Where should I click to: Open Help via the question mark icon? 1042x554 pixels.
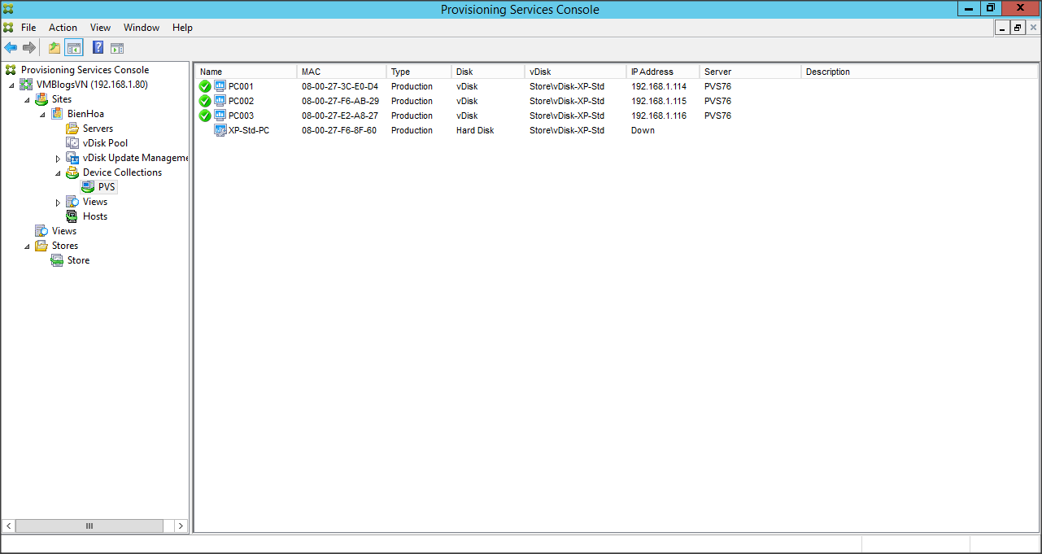(x=98, y=48)
